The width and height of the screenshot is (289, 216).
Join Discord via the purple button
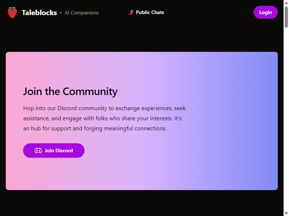(54, 150)
